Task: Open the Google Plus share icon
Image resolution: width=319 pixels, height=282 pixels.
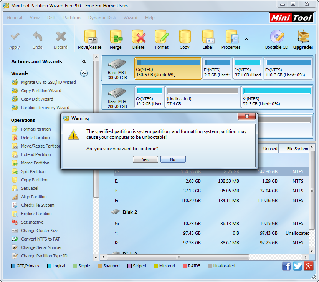Action: click(308, 266)
